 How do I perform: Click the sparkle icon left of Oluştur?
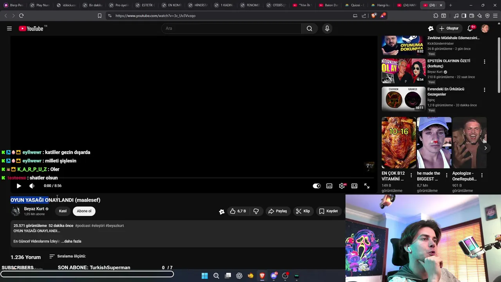pyautogui.click(x=431, y=28)
